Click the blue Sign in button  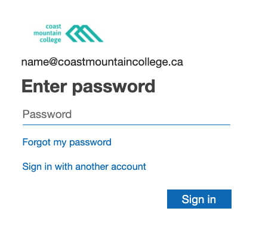click(x=199, y=199)
